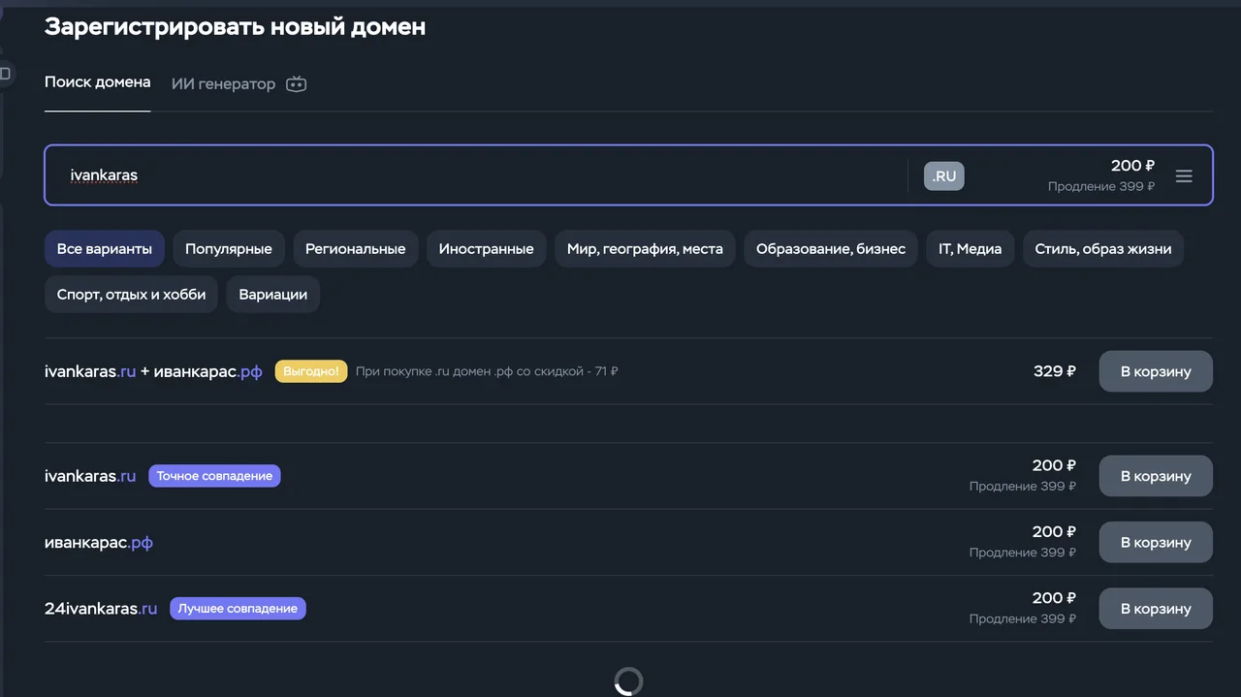Image resolution: width=1241 pixels, height=697 pixels.
Task: Add 24ivankaras.ru to cart
Action: tap(1156, 609)
